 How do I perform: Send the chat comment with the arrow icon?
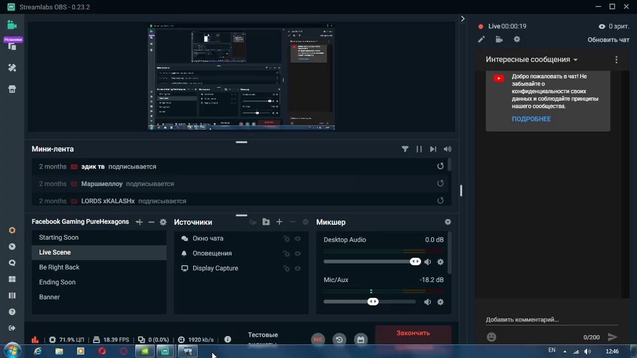[x=613, y=337]
